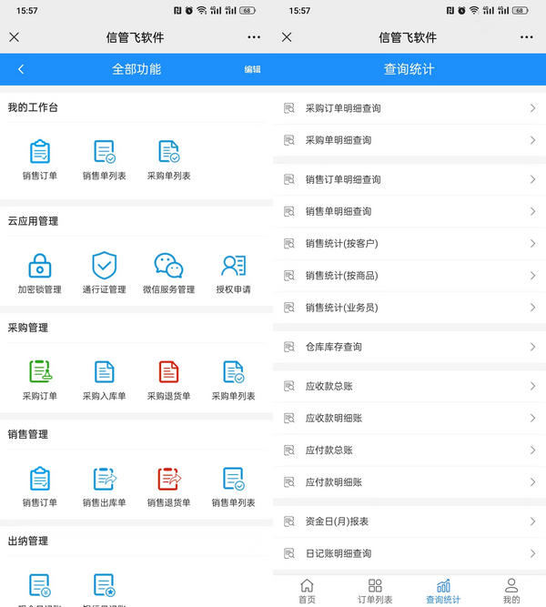This screenshot has height=607, width=546.
Task: Click the 编辑 button in header
Action: click(x=252, y=69)
